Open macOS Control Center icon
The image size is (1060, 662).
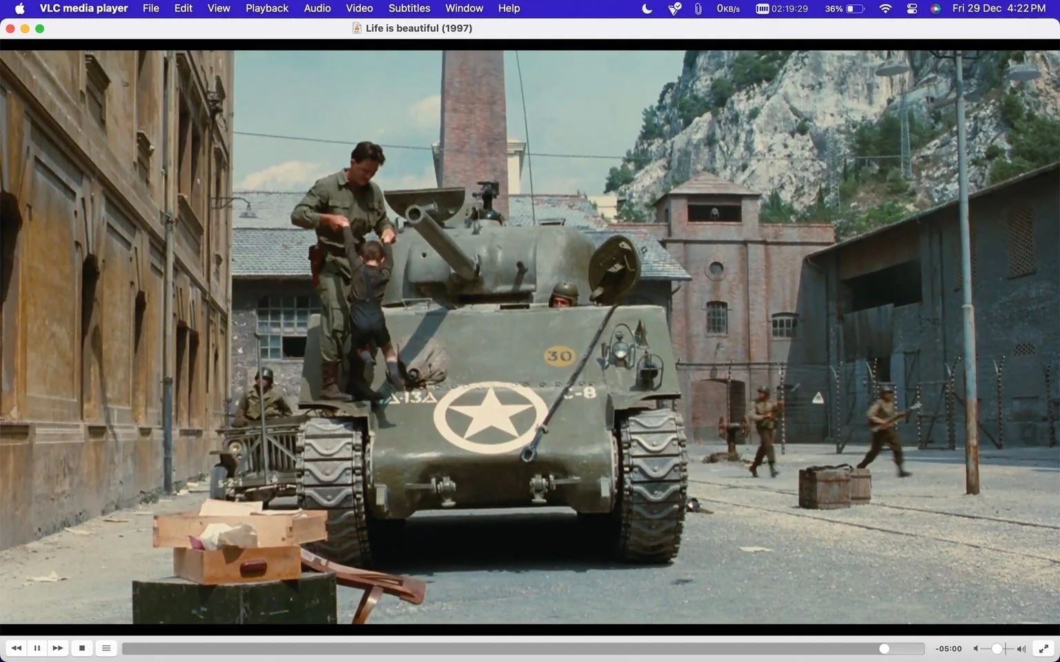(x=912, y=8)
